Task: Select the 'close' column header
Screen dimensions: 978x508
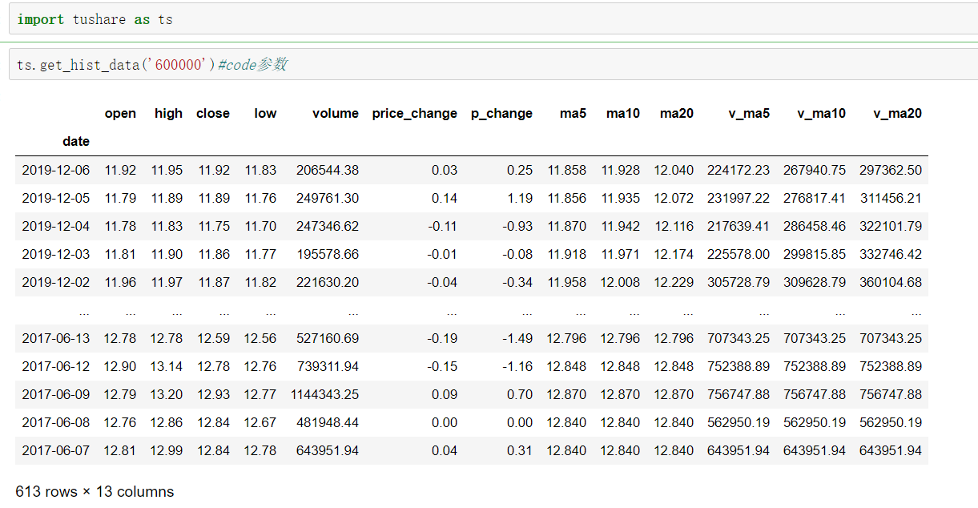Action: [212, 113]
